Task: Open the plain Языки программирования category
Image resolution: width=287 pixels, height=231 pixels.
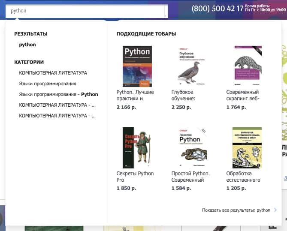Action: tap(48, 84)
